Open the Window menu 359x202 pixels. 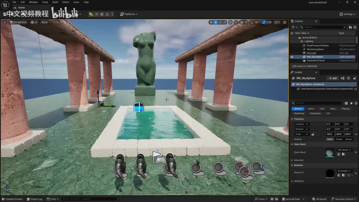(33, 2)
